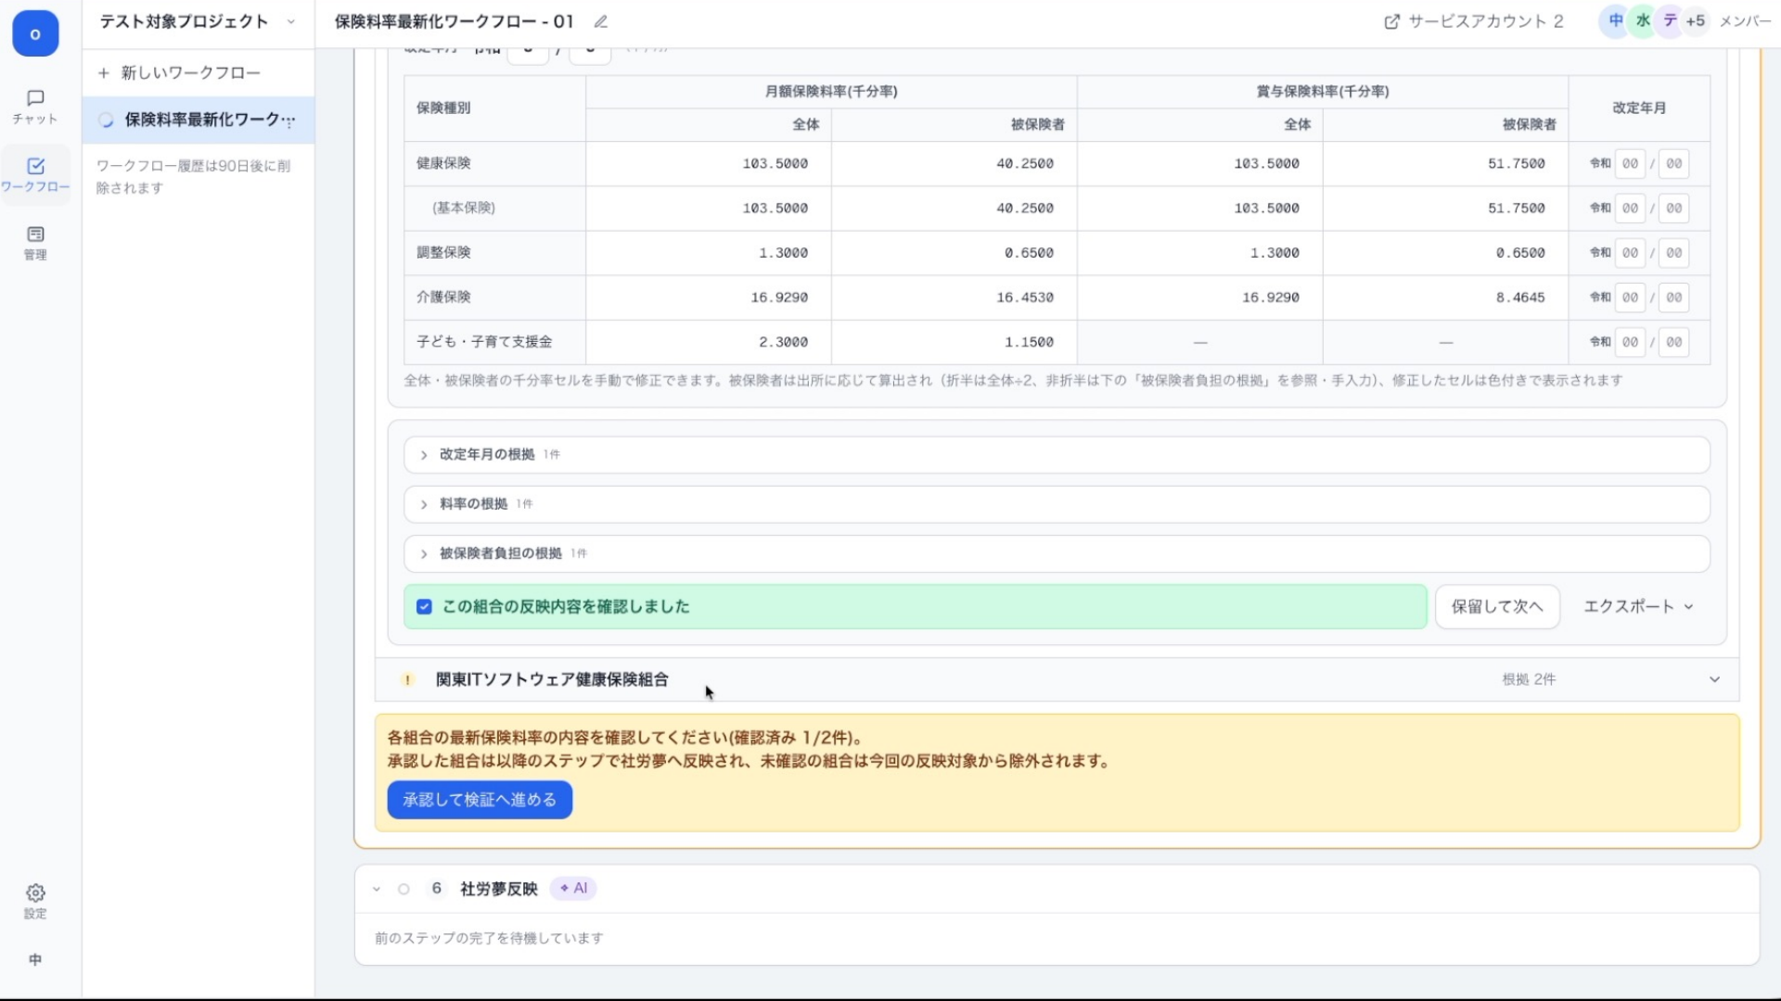Click the +5 members badge
This screenshot has width=1781, height=1001.
coord(1696,20)
